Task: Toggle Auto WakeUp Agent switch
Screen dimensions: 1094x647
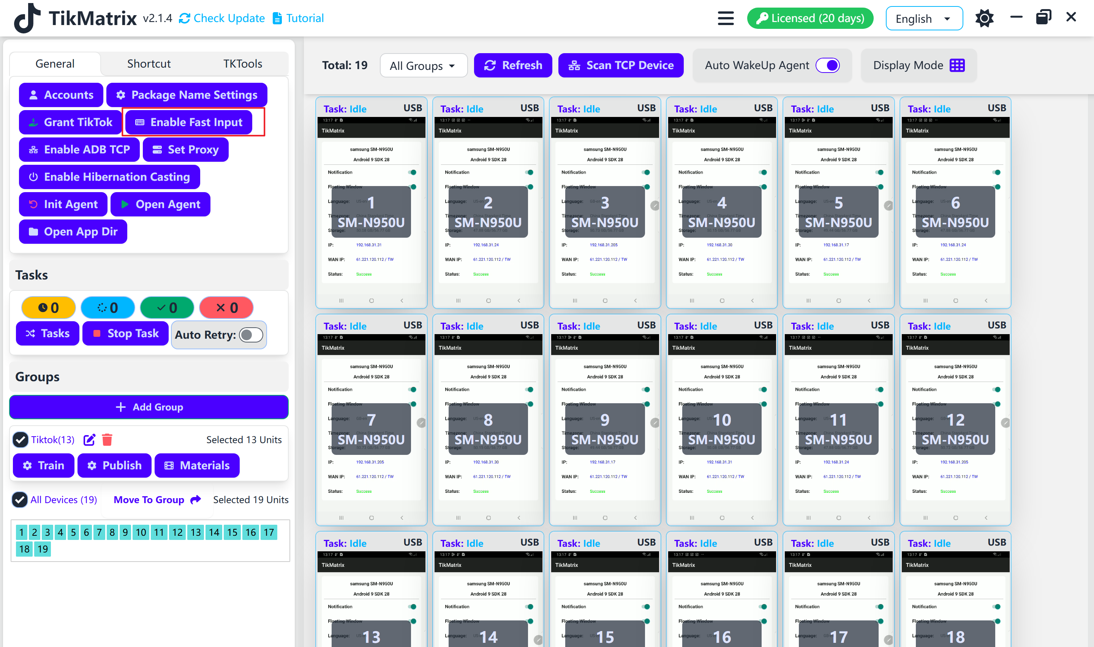Action: click(827, 65)
